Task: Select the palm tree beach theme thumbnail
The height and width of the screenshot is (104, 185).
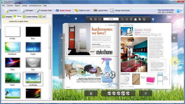Action: 12,93
